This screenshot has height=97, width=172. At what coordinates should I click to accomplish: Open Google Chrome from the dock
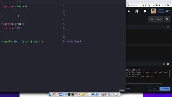click(x=54, y=94)
